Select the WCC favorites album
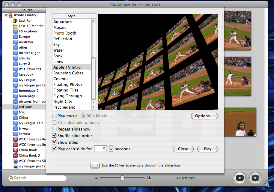 pyautogui.click(x=24, y=69)
